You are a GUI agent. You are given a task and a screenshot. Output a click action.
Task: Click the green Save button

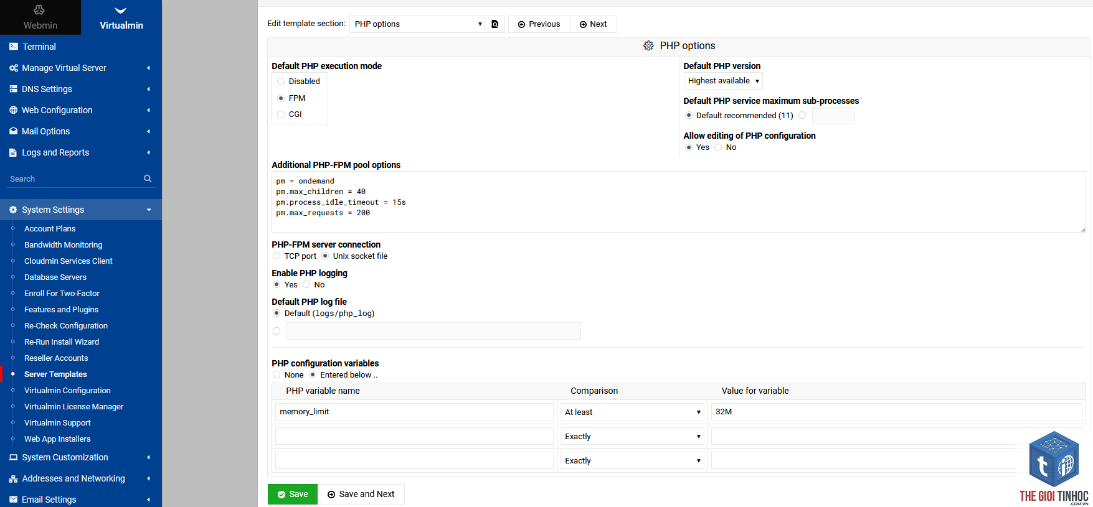293,494
